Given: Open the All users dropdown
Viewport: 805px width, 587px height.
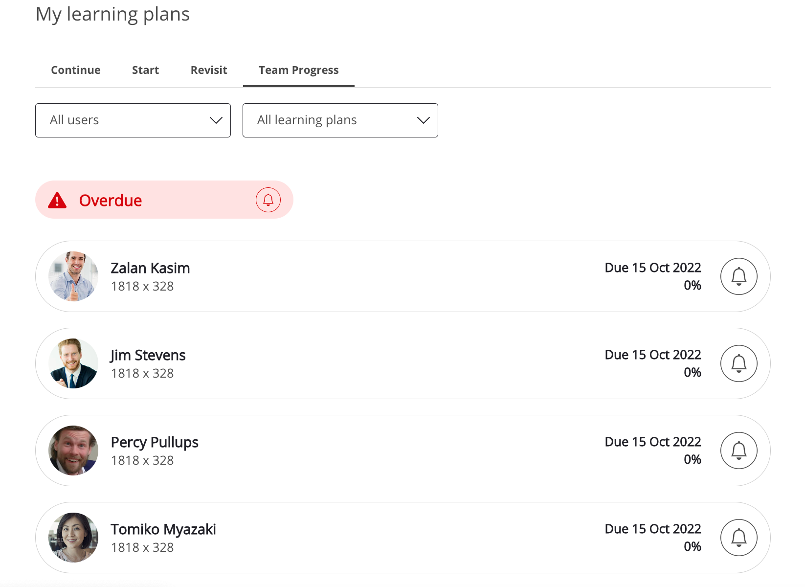Looking at the screenshot, I should pyautogui.click(x=133, y=120).
